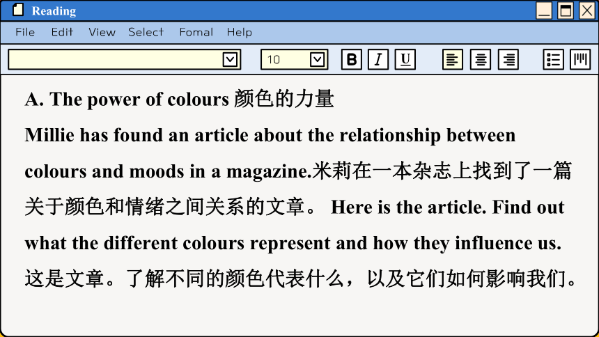Image resolution: width=599 pixels, height=337 pixels.
Task: Click the Chinese text 关于颜色和情绪之间关系的文章
Action: click(170, 206)
